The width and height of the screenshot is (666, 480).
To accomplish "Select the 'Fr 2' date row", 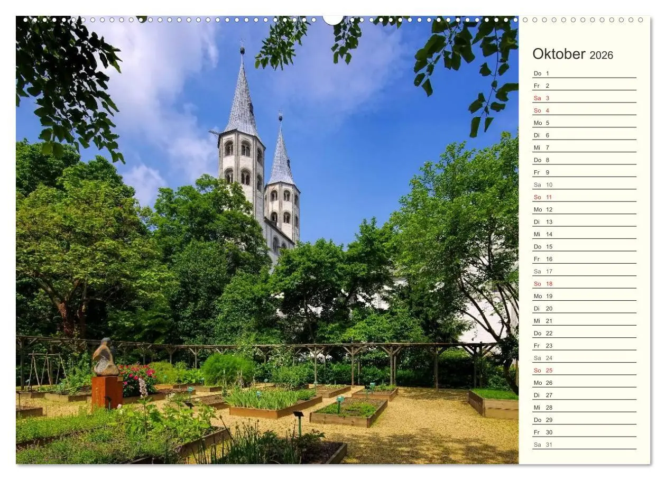I will pyautogui.click(x=584, y=86).
